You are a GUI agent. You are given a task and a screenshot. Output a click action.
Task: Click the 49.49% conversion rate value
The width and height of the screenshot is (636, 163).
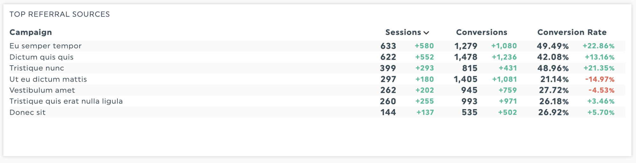(x=553, y=46)
